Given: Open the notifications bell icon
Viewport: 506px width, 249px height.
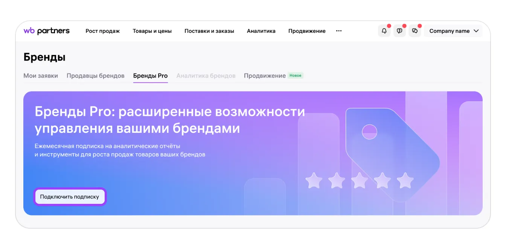Looking at the screenshot, I should point(384,31).
